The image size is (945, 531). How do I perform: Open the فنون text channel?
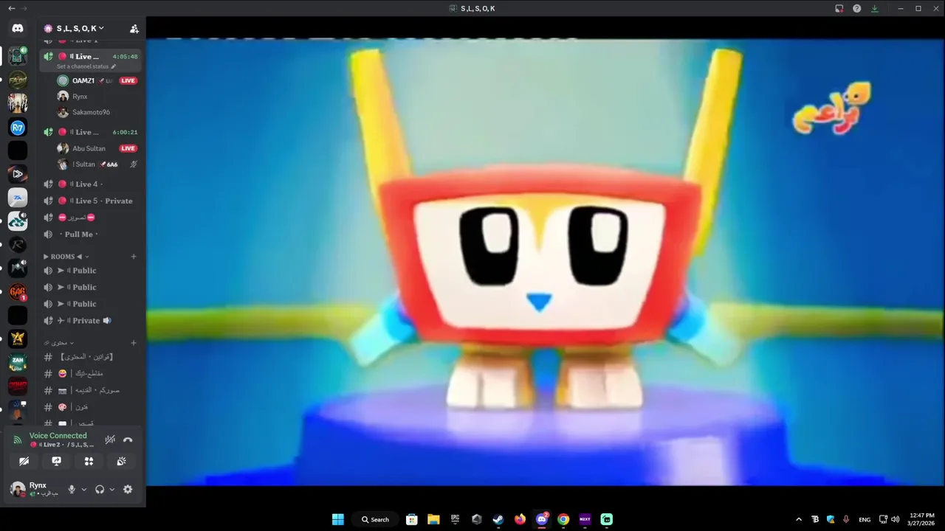90,407
